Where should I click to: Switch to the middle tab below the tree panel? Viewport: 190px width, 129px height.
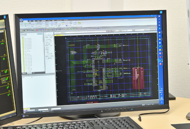click(x=30, y=73)
